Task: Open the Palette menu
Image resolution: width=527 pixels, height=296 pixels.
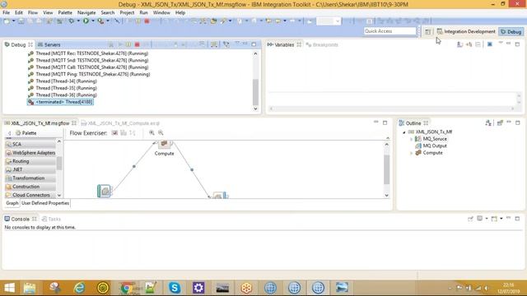Action: point(65,12)
